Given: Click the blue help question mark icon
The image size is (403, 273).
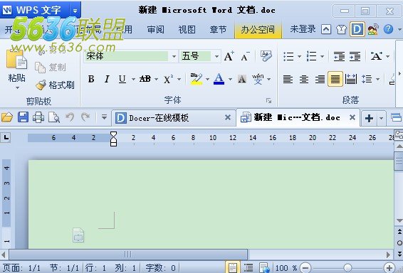Looking at the screenshot, I should click(388, 30).
